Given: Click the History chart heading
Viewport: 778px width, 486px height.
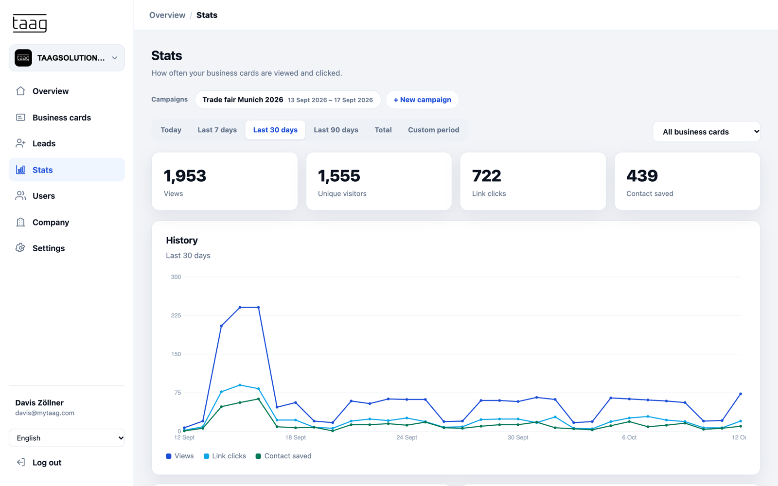Looking at the screenshot, I should [182, 240].
